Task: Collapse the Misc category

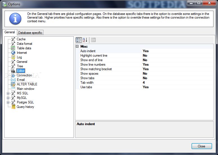Action: [77, 46]
